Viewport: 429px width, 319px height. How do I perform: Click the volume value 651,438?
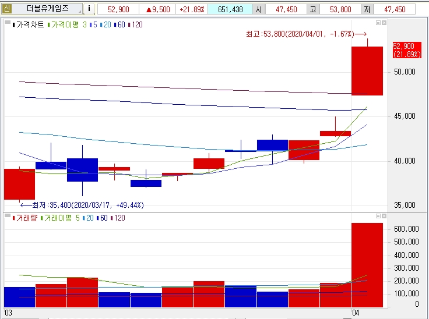(230, 9)
